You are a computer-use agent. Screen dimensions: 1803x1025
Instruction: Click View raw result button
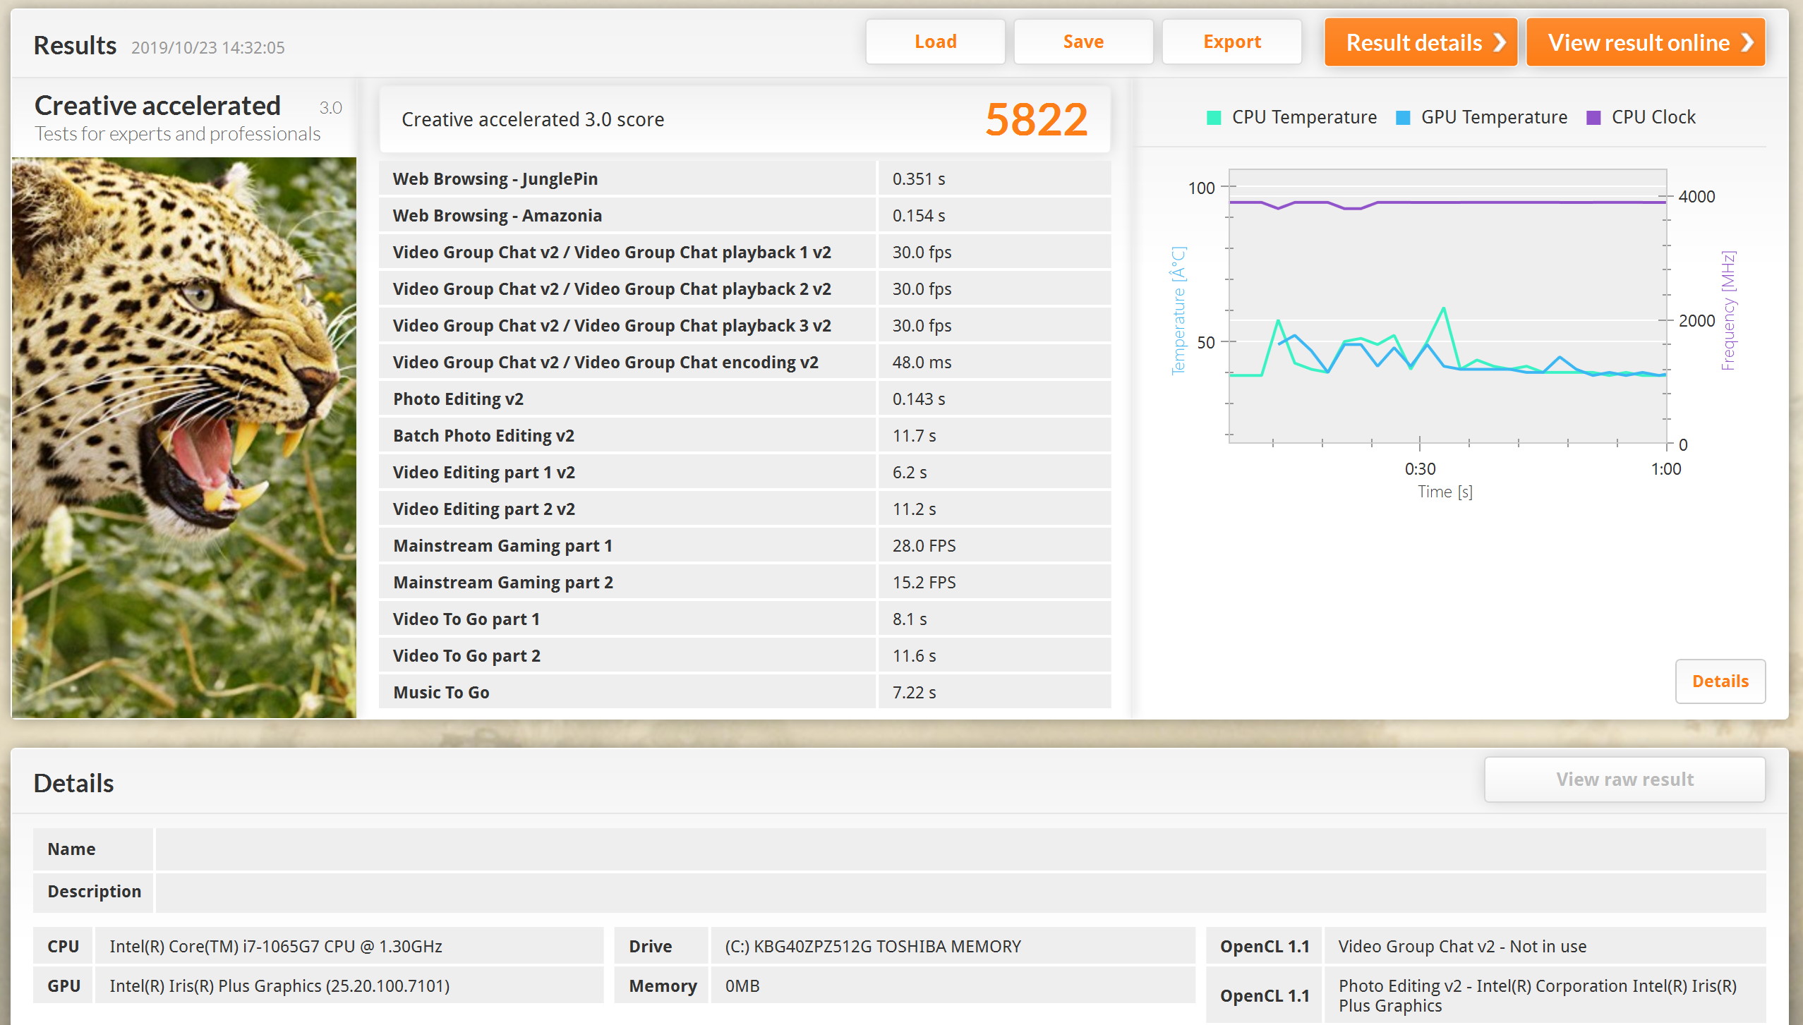coord(1624,779)
